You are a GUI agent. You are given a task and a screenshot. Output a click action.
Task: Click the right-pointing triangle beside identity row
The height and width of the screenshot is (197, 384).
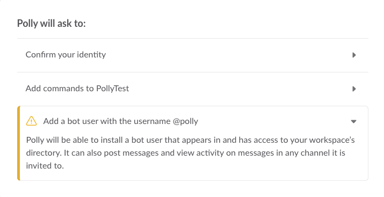coord(354,55)
